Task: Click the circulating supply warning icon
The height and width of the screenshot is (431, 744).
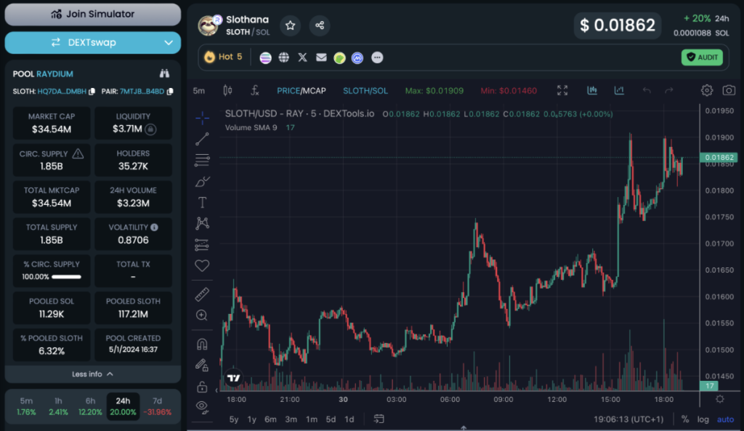Action: 78,153
